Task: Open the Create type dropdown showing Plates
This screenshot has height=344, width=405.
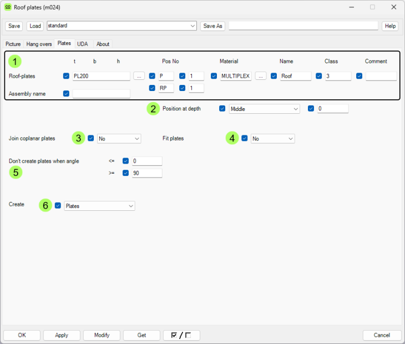Action: tap(100, 206)
